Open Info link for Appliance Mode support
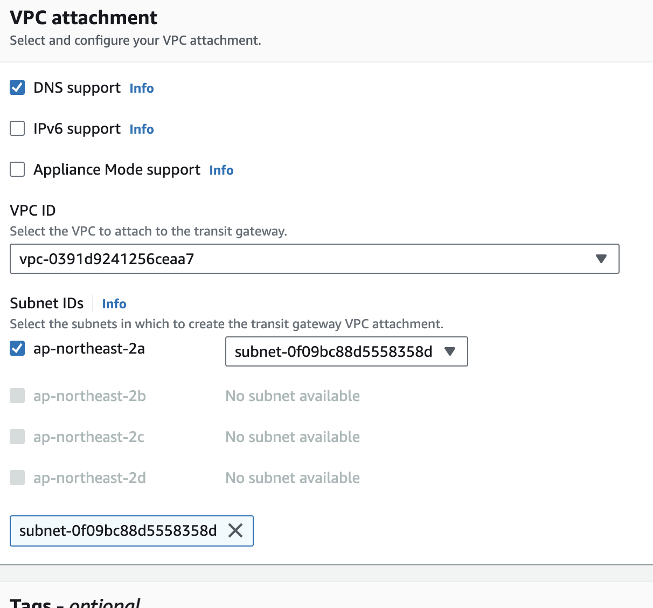This screenshot has height=608, width=653. point(221,170)
